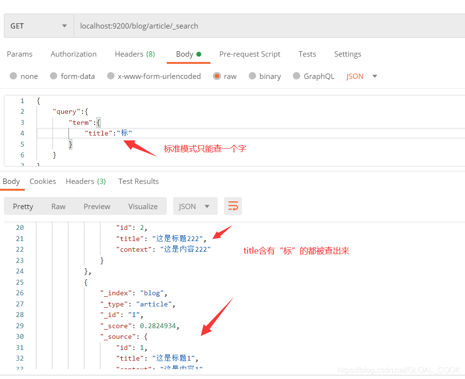
Task: Open Pre-request Script tab
Action: pyautogui.click(x=250, y=54)
